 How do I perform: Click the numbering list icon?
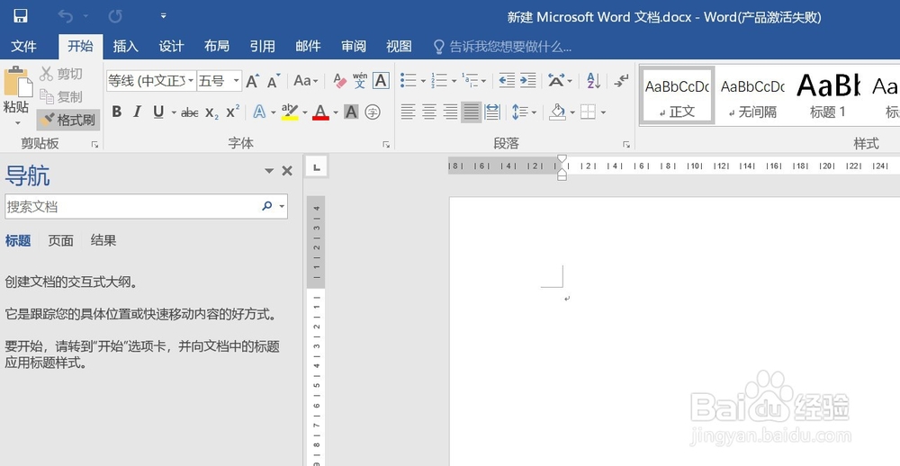pos(439,80)
